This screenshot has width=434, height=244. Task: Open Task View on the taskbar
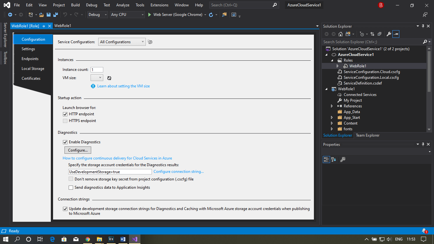(x=40, y=239)
